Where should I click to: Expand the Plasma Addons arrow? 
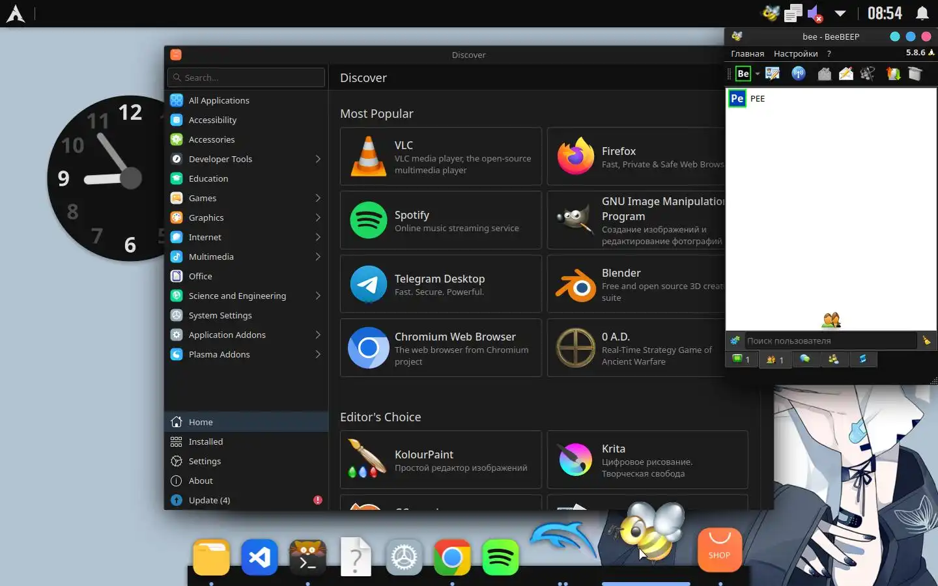point(318,354)
